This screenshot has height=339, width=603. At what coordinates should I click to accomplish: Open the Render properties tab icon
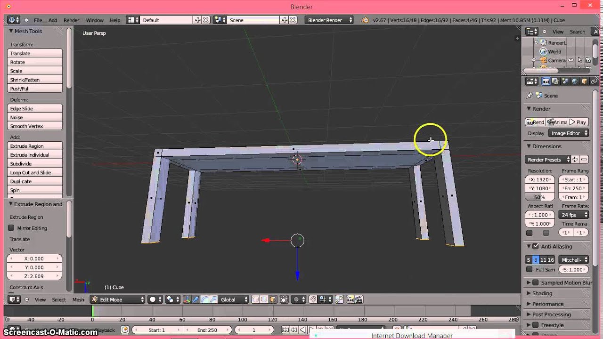pyautogui.click(x=546, y=81)
